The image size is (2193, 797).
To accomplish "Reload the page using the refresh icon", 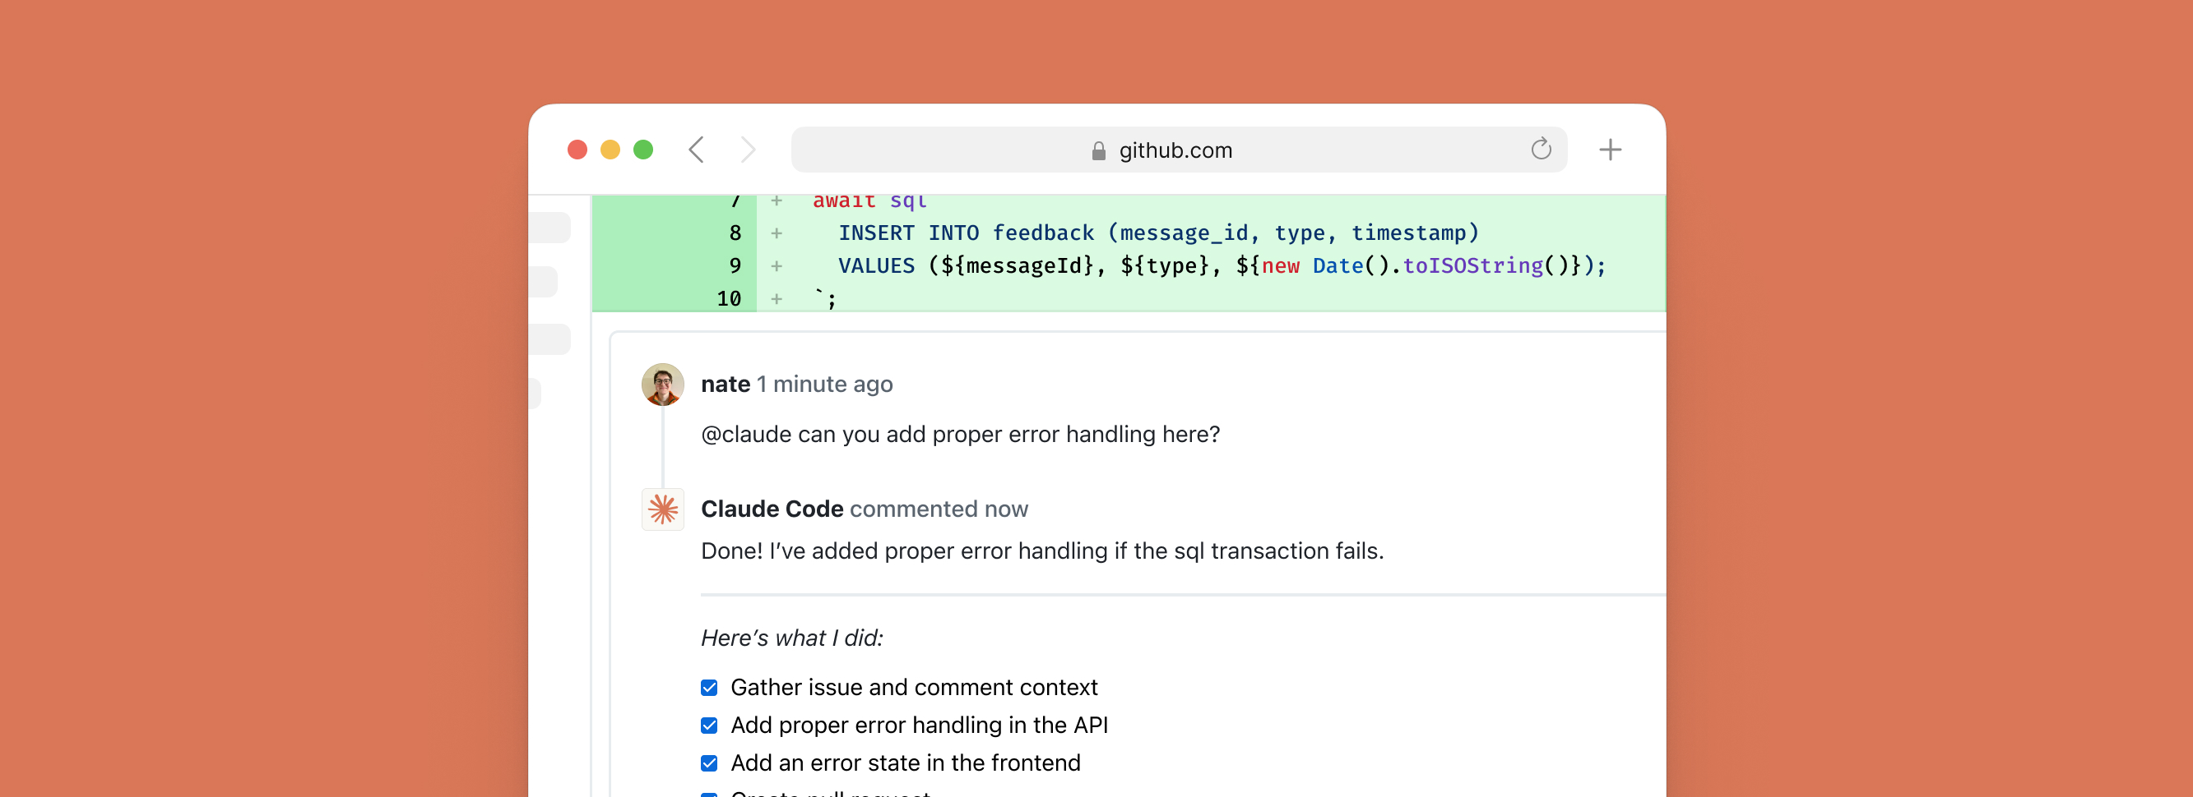I will (x=1540, y=150).
